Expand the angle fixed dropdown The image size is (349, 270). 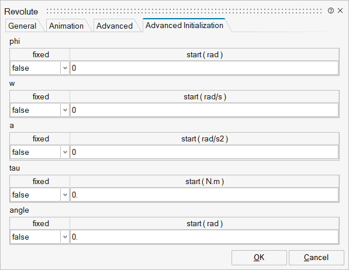tap(65, 237)
